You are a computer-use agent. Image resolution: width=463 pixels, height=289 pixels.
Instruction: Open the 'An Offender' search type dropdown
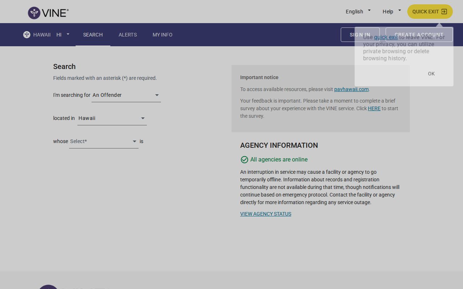click(126, 95)
